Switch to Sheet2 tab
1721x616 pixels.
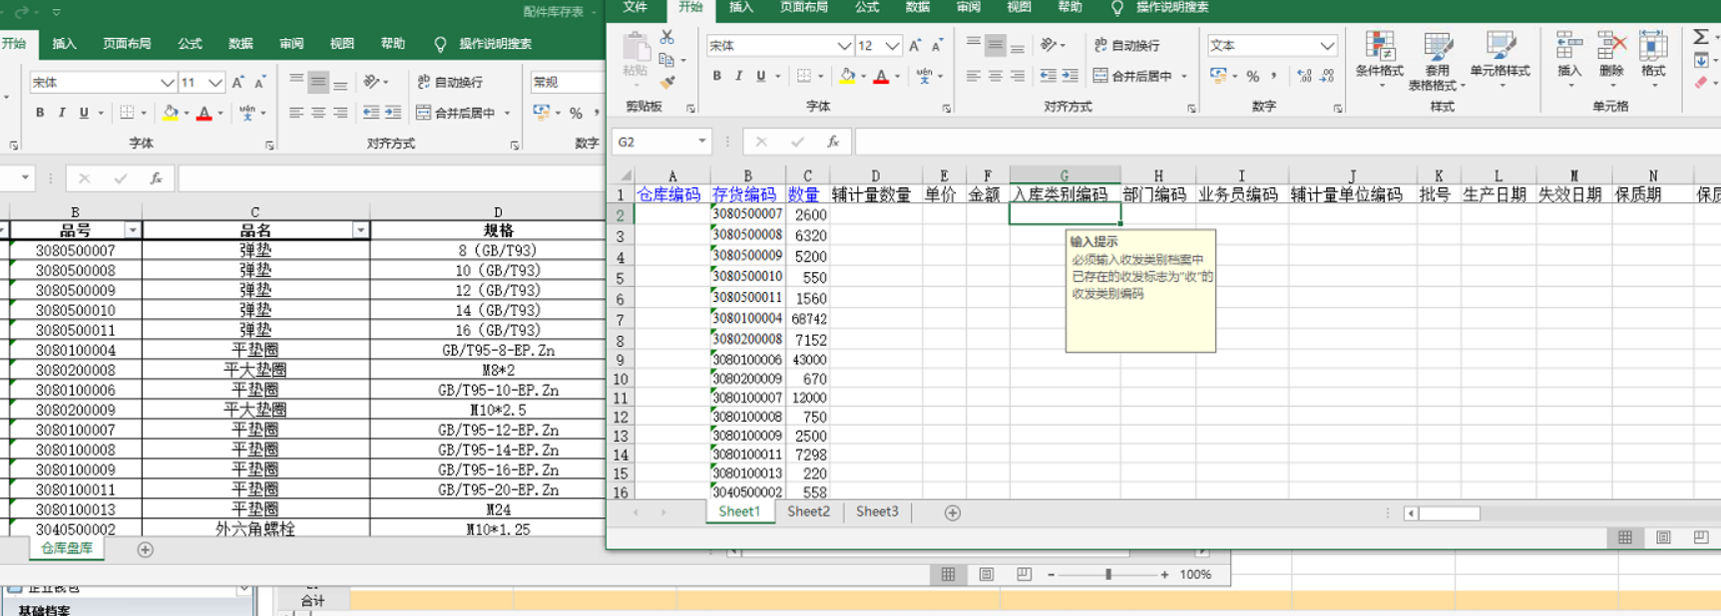(x=808, y=511)
